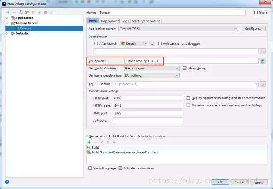Screen dimensions: 273x189
Task: Move configuration down arrow in left toolbar
Action: [39, 12]
